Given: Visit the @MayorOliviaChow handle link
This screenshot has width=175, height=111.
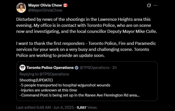Looking at the screenshot, I should 45,10.
